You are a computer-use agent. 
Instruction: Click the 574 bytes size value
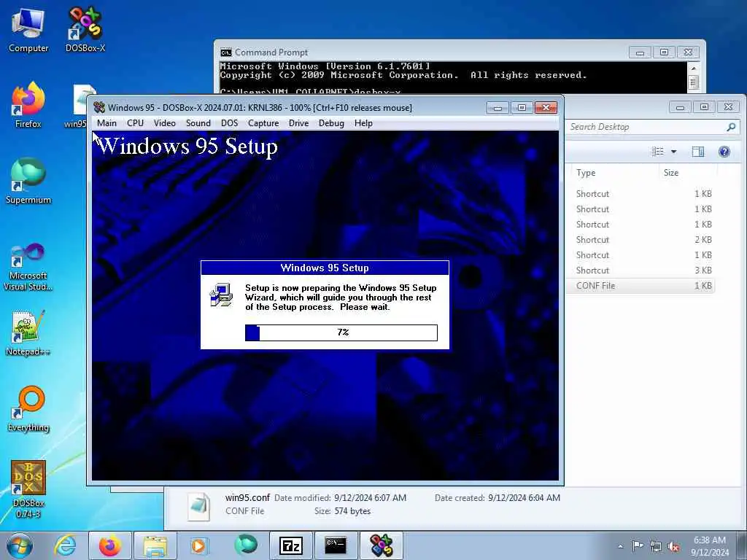click(x=352, y=511)
